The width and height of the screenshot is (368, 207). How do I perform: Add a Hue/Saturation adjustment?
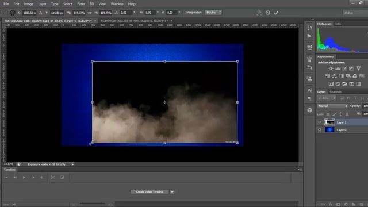tap(327, 76)
